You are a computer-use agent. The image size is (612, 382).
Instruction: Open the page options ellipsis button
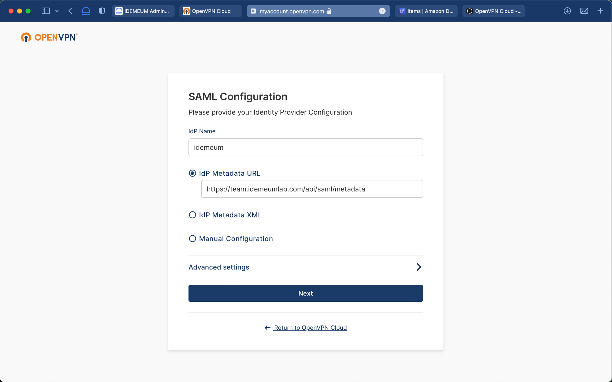coord(382,11)
